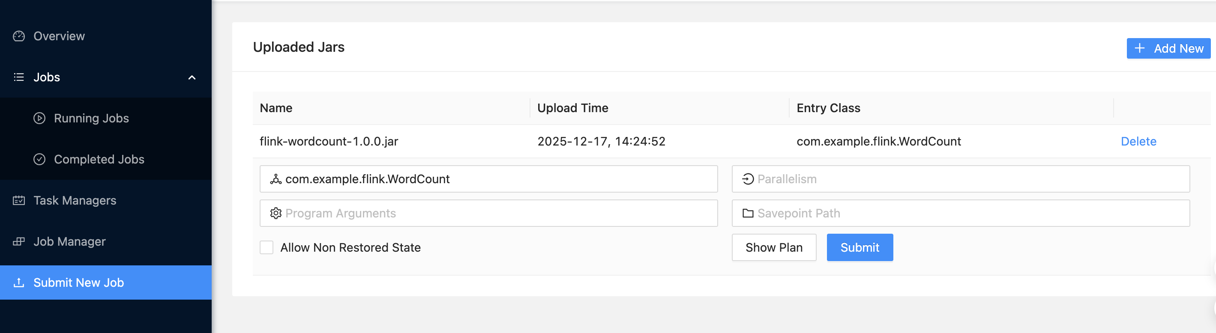
Task: Click the gear icon in Program Arguments field
Action: [276, 213]
